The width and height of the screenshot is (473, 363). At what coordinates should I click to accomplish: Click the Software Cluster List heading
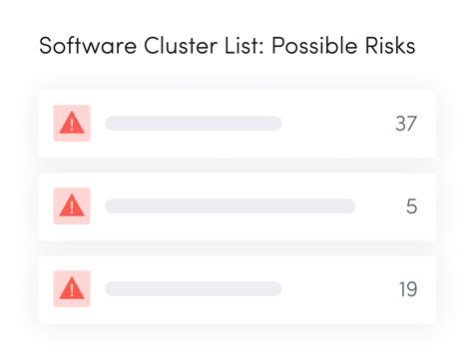228,46
